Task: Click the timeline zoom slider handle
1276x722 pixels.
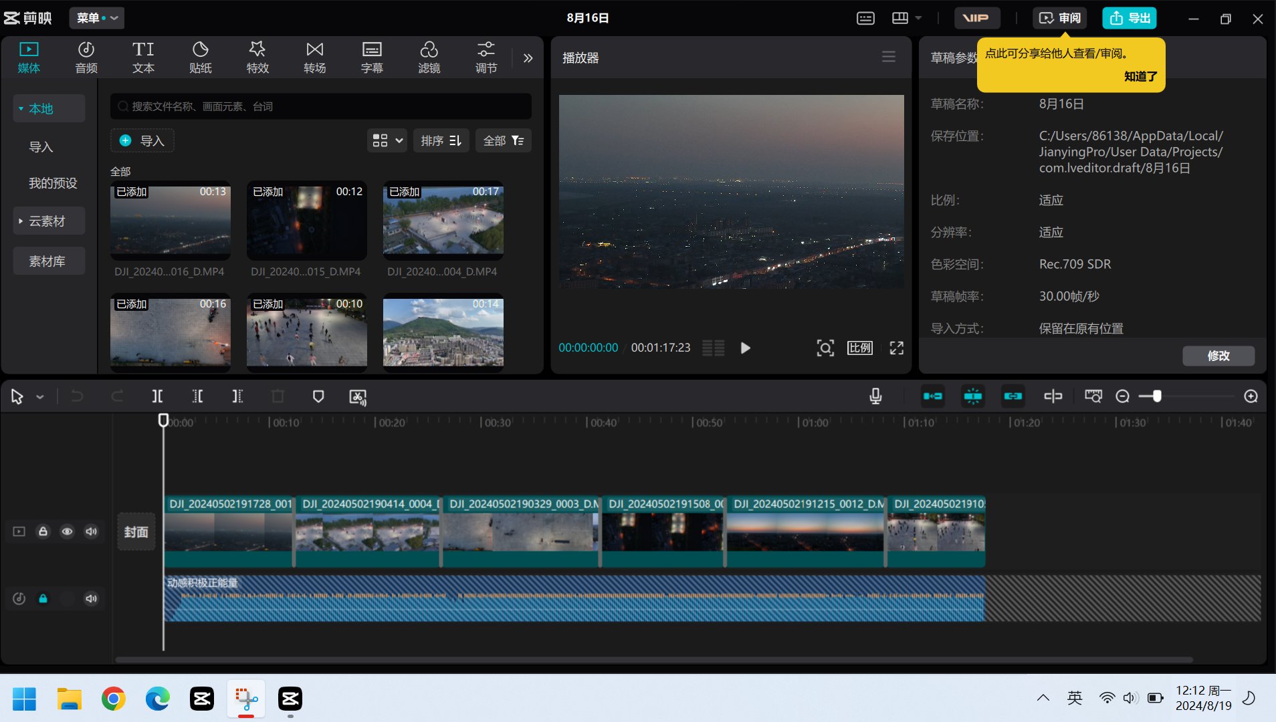Action: click(x=1157, y=396)
